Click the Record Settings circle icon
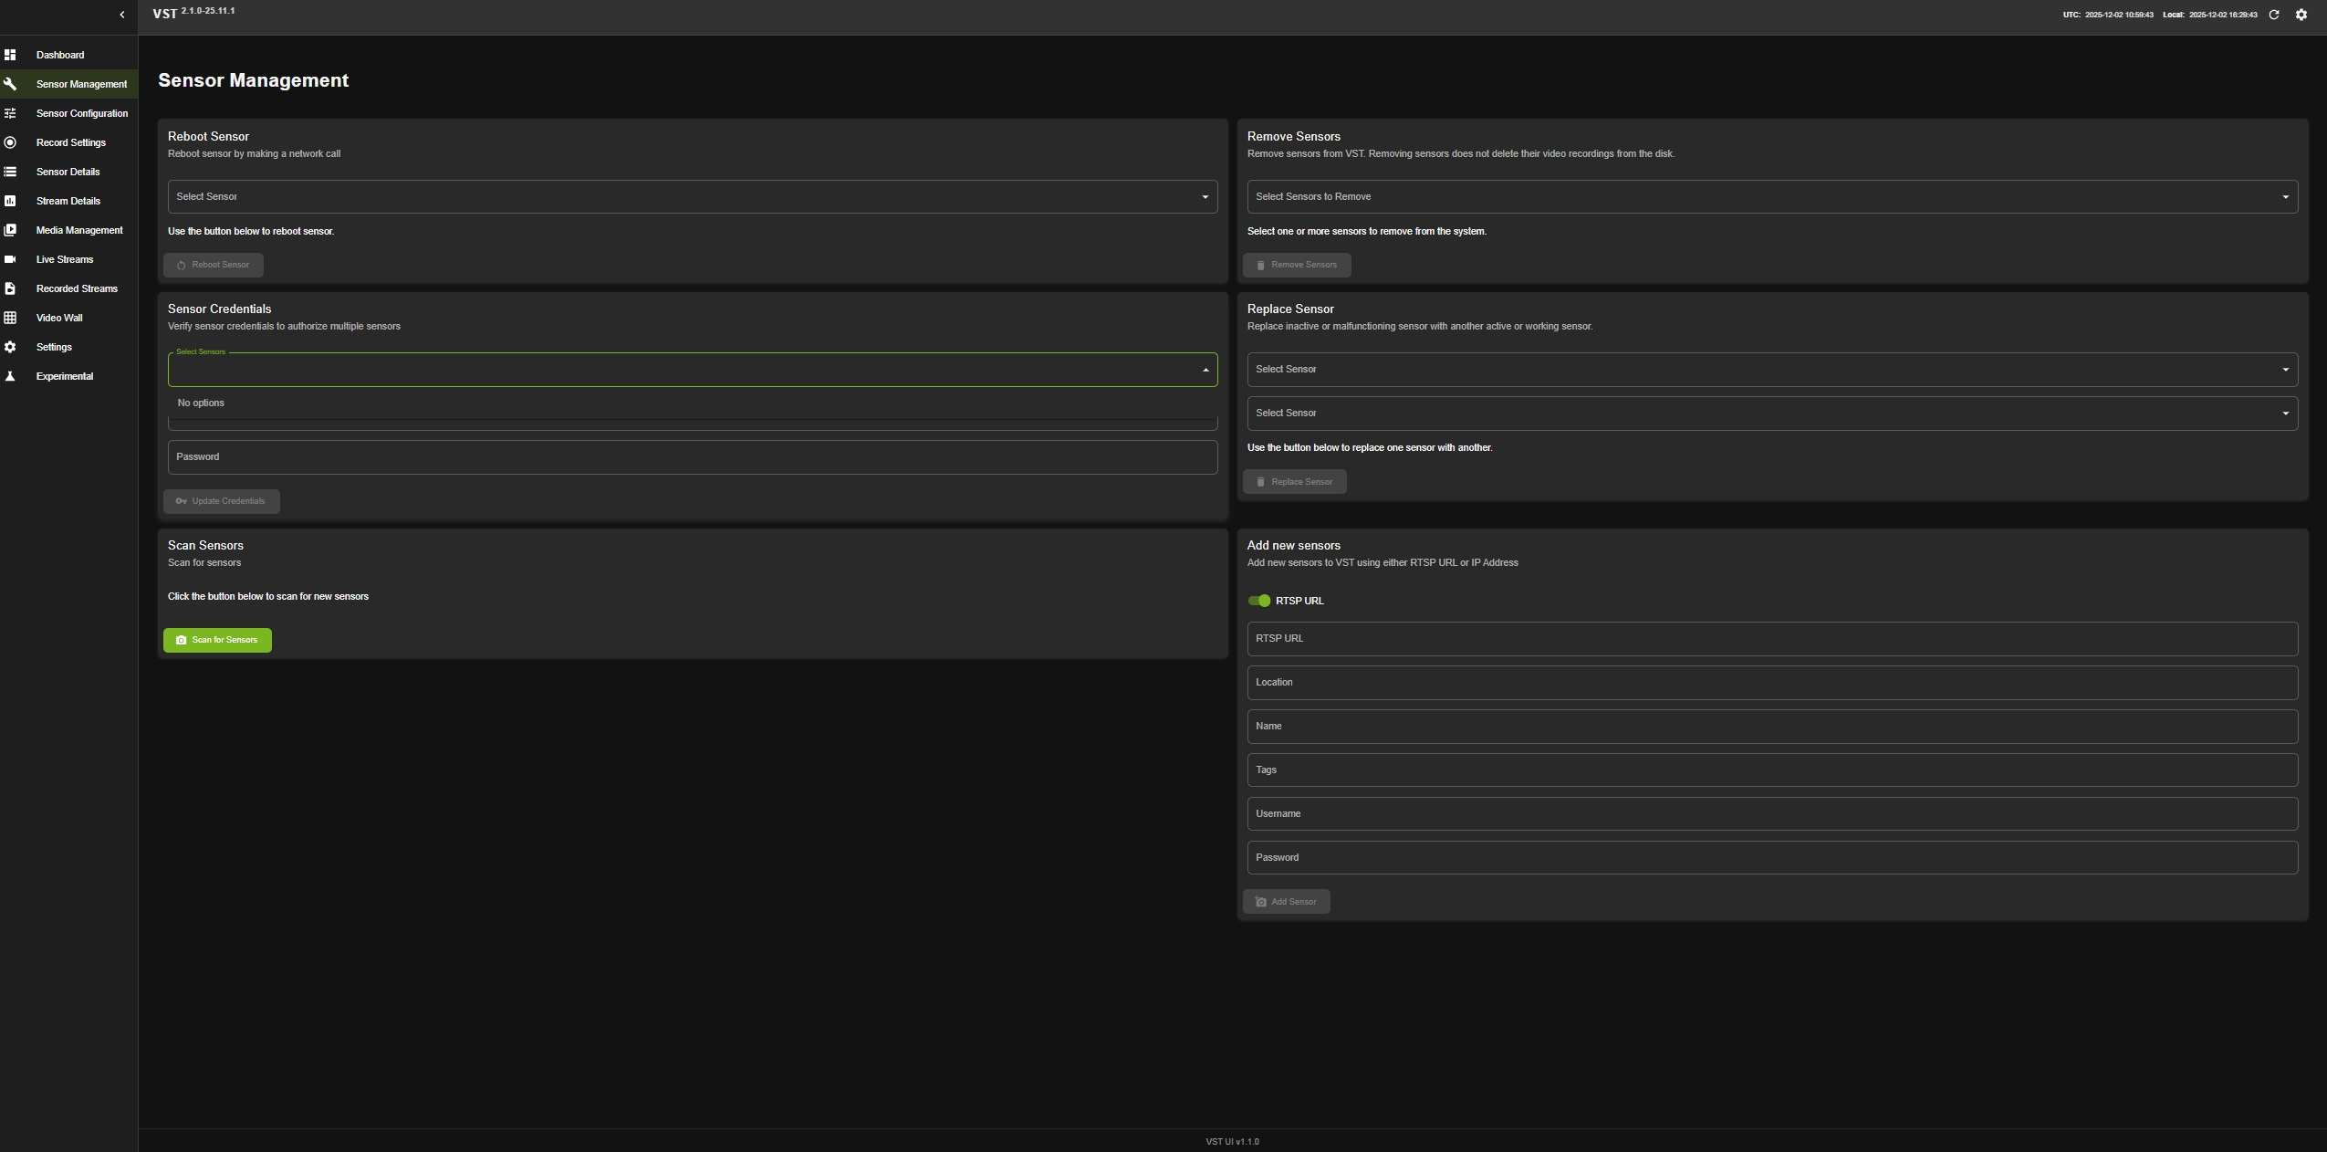 10,142
